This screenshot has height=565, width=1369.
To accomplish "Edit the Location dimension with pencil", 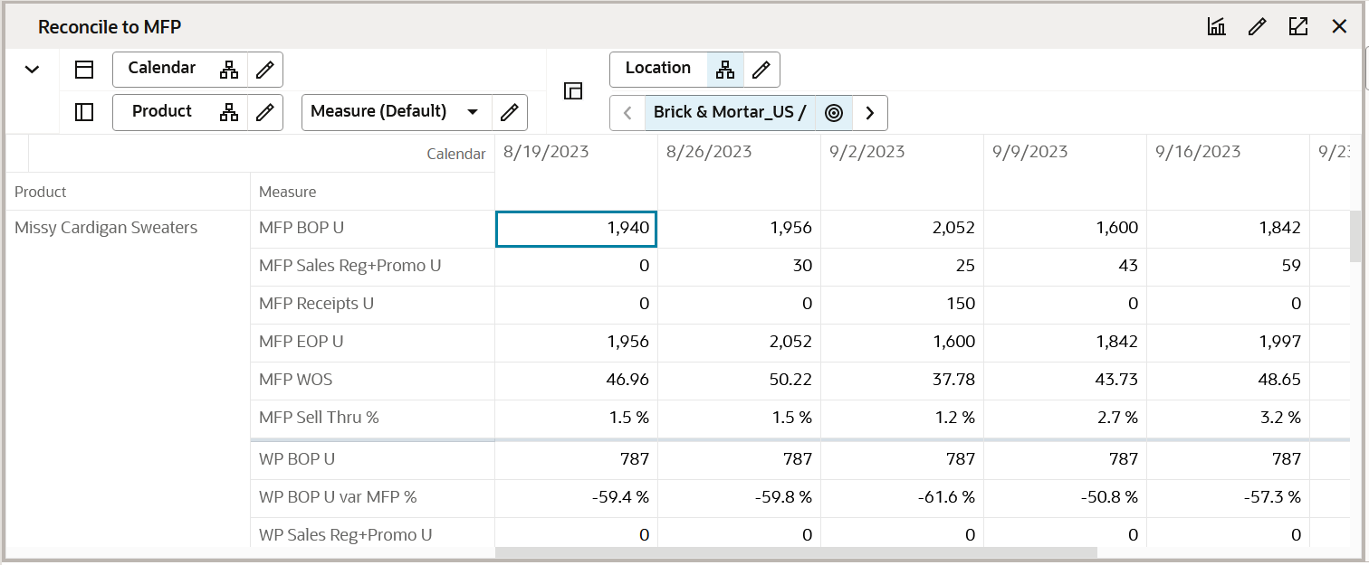I will tap(761, 70).
